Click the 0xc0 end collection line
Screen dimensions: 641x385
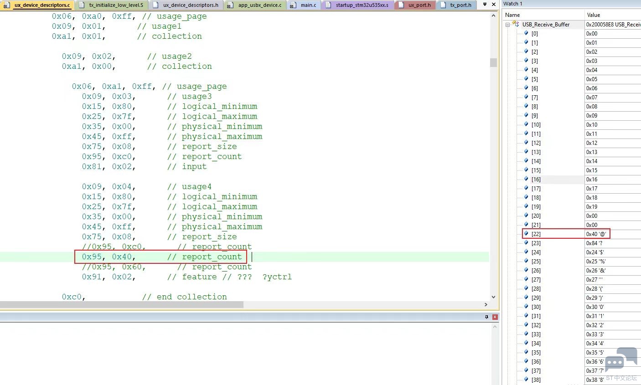[x=145, y=297]
